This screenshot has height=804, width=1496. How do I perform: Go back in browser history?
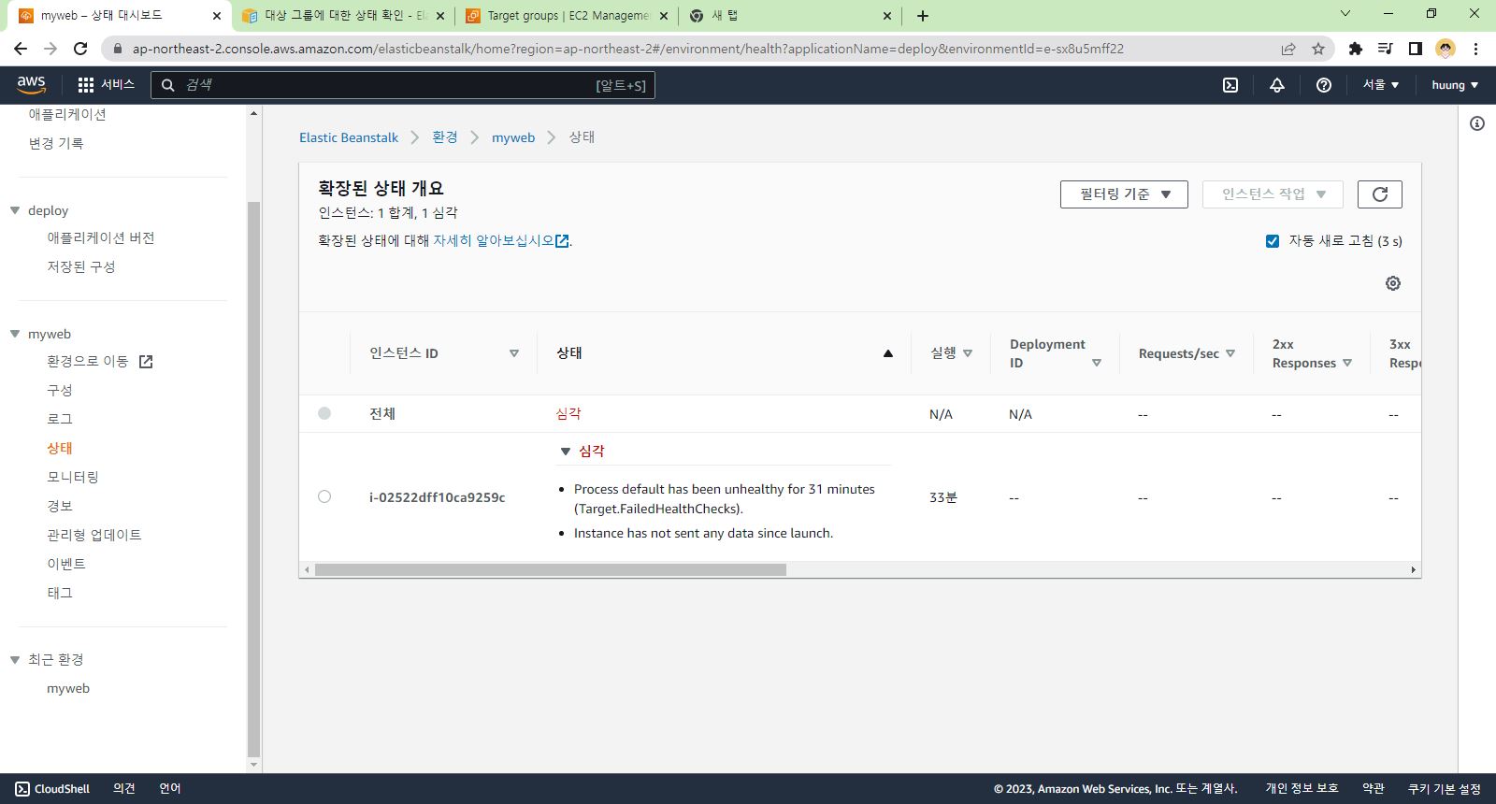pyautogui.click(x=21, y=49)
